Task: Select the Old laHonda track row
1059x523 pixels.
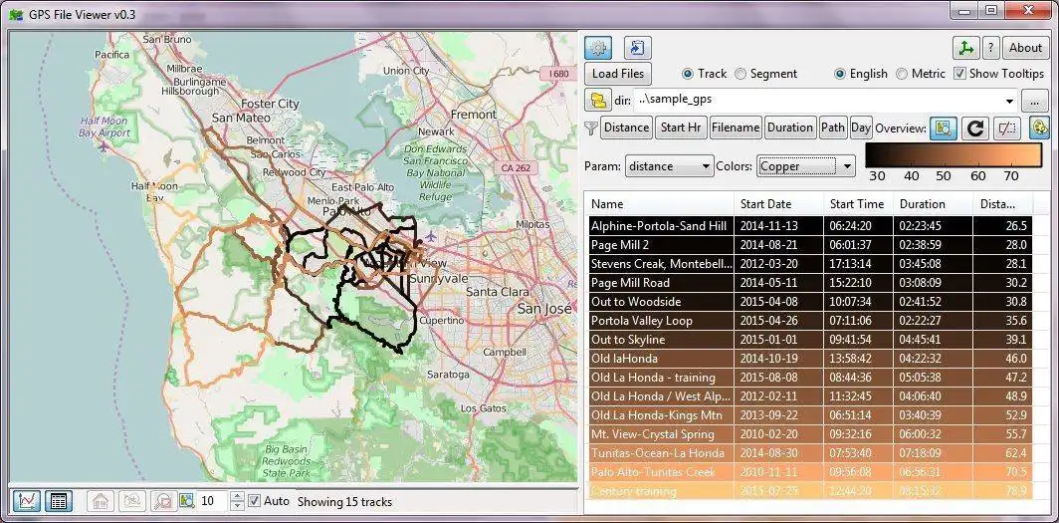Action: (808, 358)
